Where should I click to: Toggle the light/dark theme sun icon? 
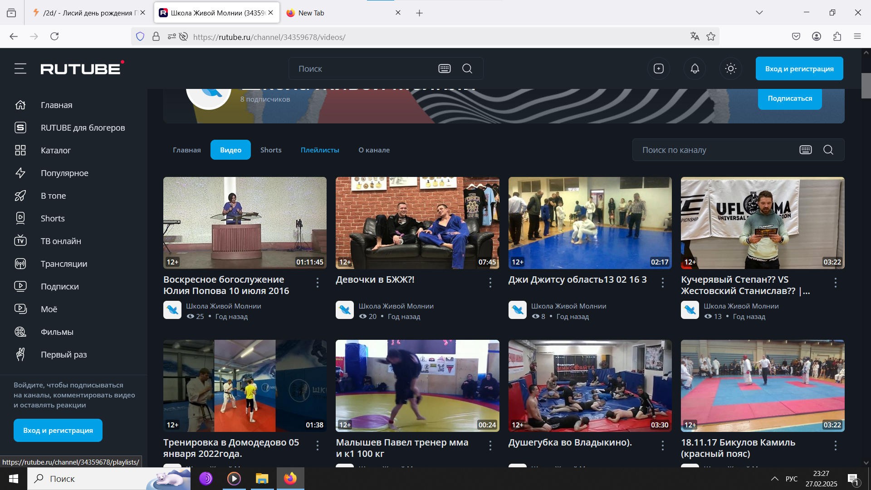coord(731,69)
